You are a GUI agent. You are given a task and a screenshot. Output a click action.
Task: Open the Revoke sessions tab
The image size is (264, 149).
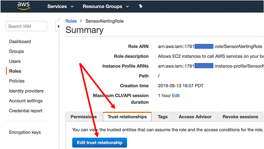point(240,117)
